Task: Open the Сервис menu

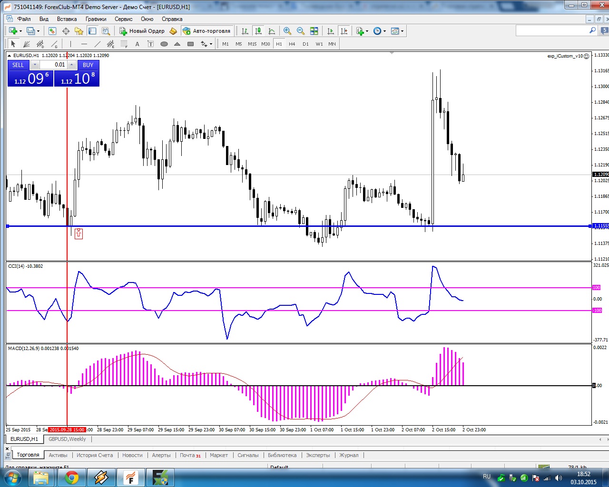Action: 124,19
